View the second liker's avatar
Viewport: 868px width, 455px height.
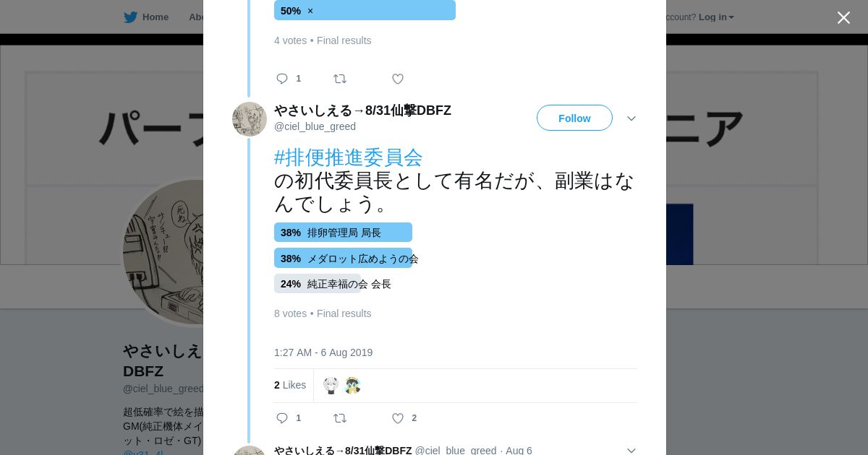(352, 386)
